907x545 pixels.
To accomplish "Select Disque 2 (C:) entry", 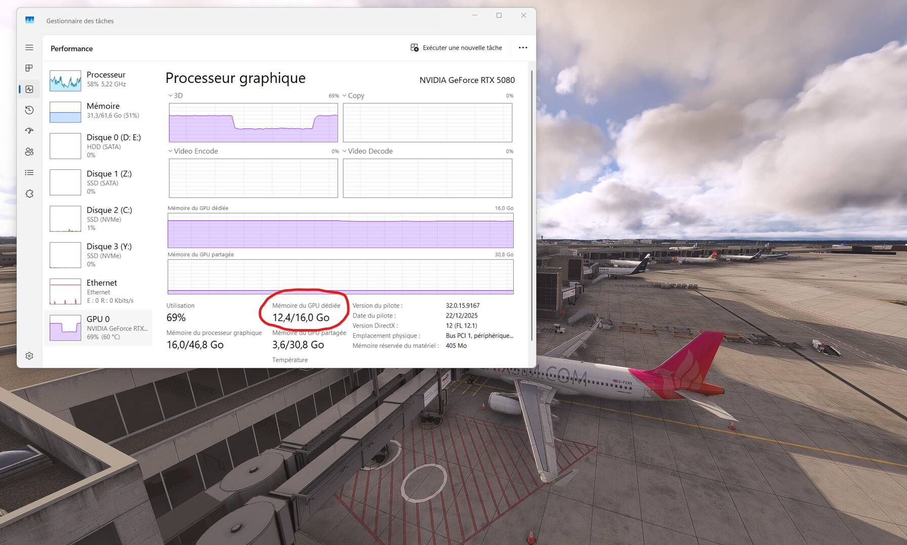I will click(98, 218).
